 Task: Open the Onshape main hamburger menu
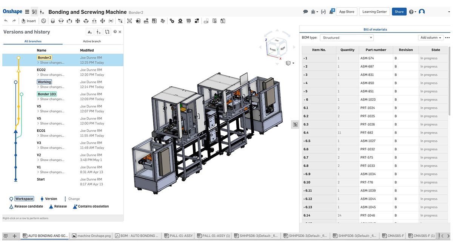(27, 12)
